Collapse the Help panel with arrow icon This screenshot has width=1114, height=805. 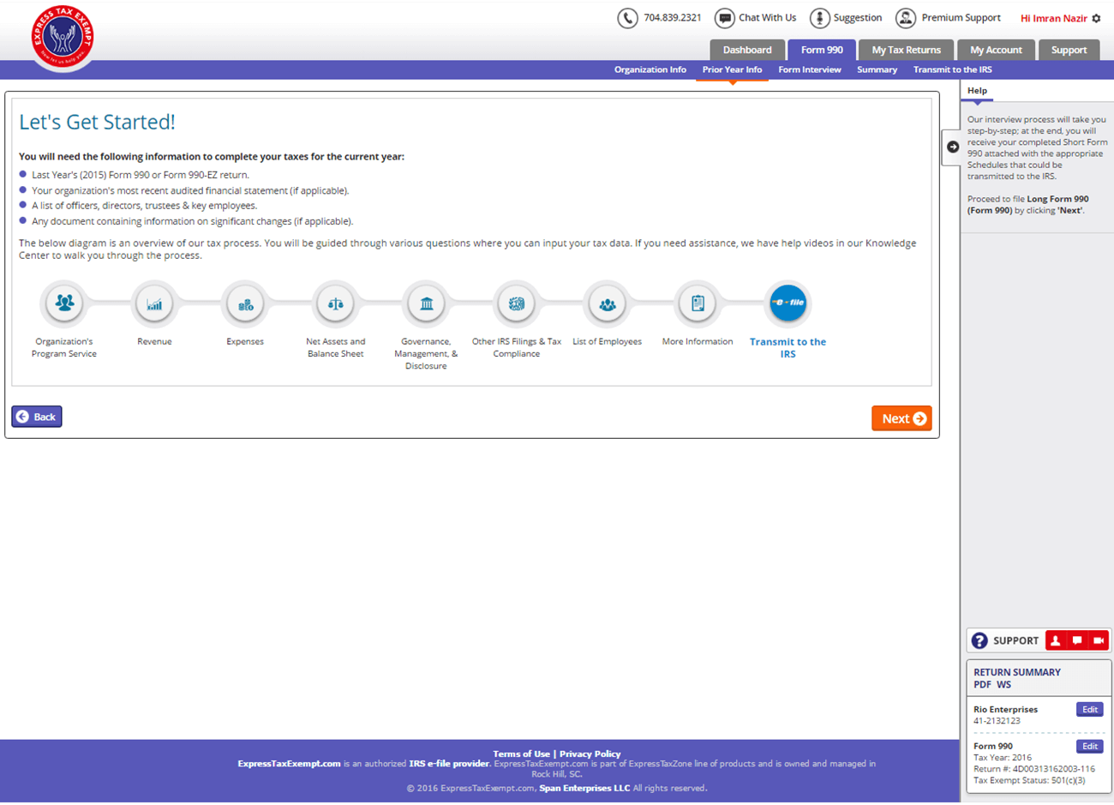pyautogui.click(x=952, y=147)
